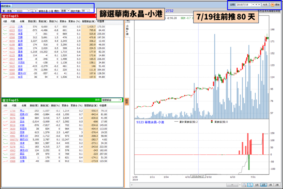The image size is (283, 189).
Task: Step date forward with right arrow
Action: 259,5
